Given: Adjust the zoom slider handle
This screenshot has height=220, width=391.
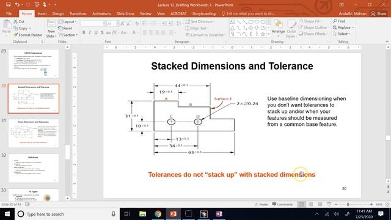Looking at the screenshot, I should click(x=348, y=204).
